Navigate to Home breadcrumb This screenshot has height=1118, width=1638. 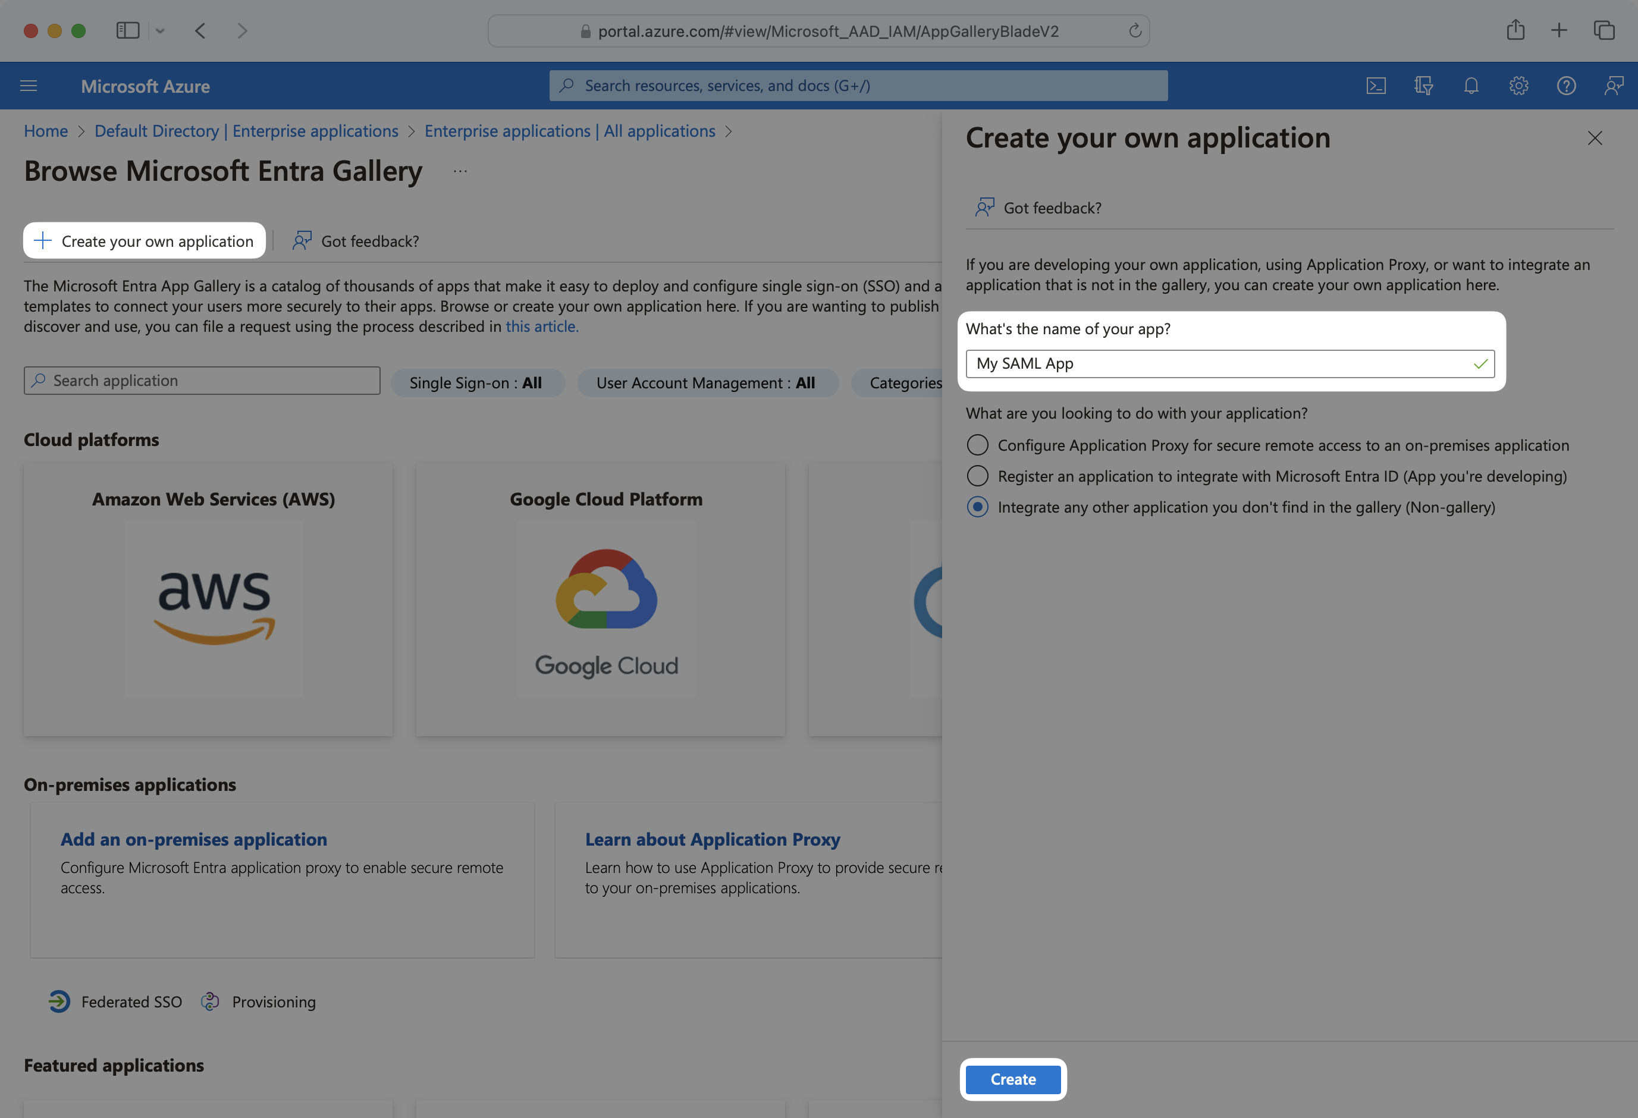tap(45, 130)
